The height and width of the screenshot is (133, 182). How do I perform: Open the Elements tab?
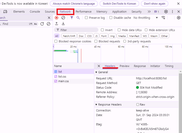pyautogui.click(x=19, y=12)
